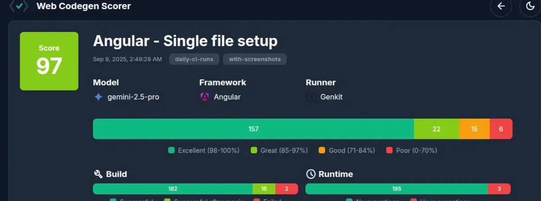The image size is (541, 201).
Task: Select the Build failed segment 2
Action: point(286,189)
